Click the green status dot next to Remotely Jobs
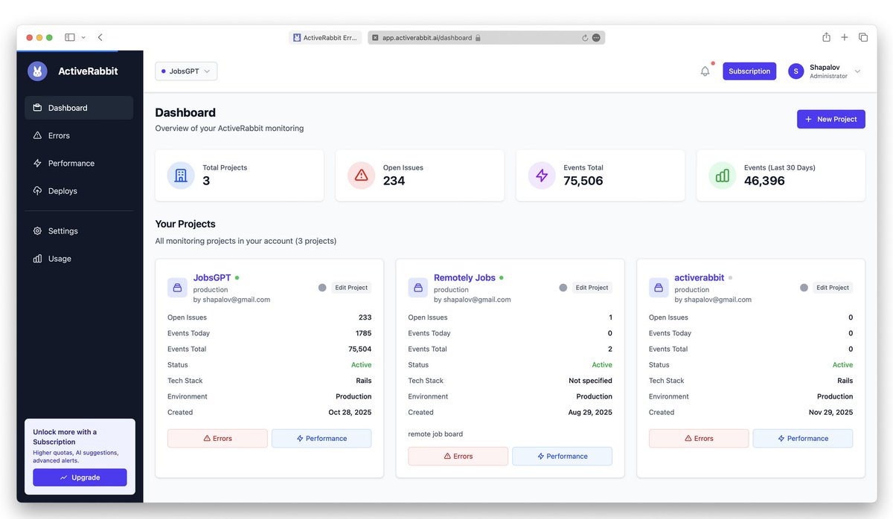The image size is (893, 519). pos(502,278)
